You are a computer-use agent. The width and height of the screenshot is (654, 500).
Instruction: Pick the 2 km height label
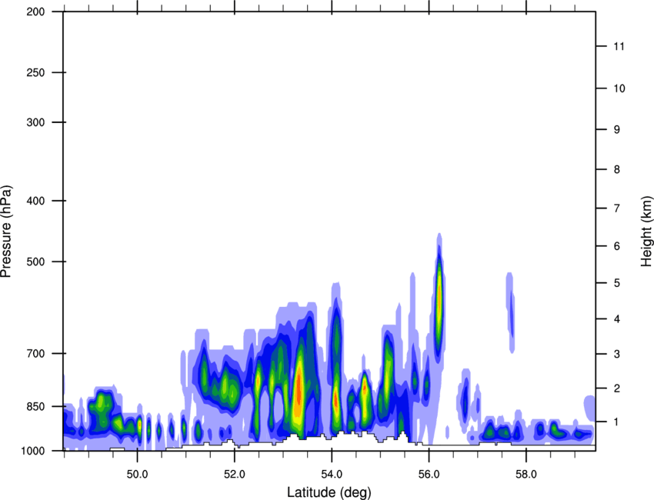(x=617, y=388)
